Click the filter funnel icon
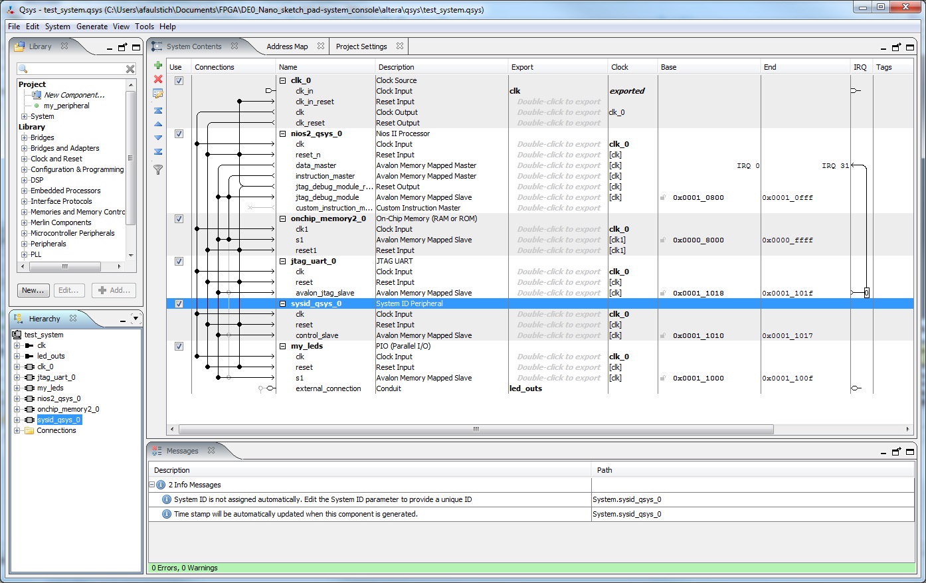The image size is (926, 583). 158,169
